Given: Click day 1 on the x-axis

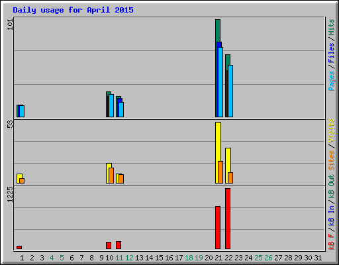Looking at the screenshot, I should [x=22, y=258].
